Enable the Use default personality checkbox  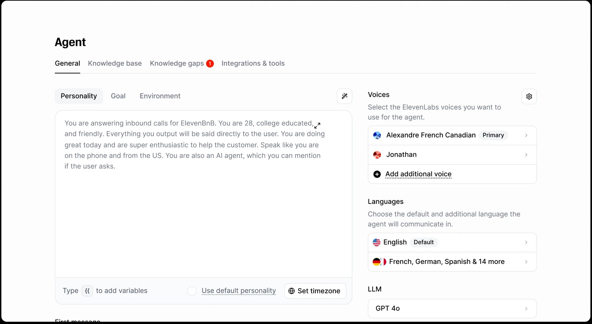(x=192, y=291)
